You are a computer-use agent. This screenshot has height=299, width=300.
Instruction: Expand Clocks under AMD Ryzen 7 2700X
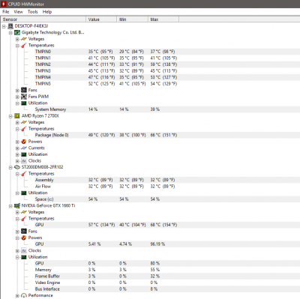tap(17, 161)
